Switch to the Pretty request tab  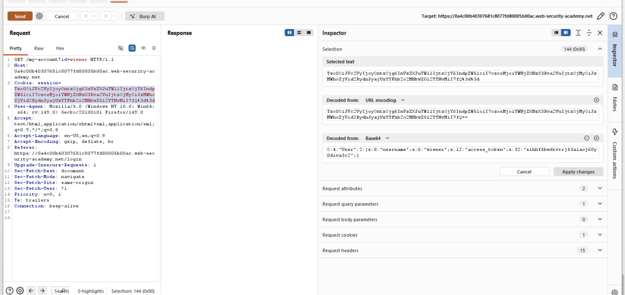coord(16,48)
